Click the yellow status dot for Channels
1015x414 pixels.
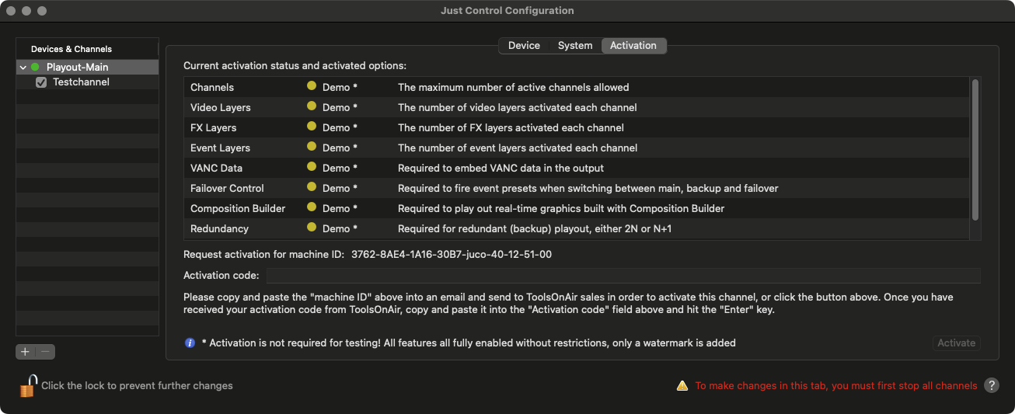click(x=312, y=87)
